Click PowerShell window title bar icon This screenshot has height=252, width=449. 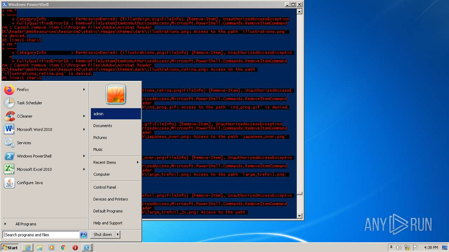point(5,5)
